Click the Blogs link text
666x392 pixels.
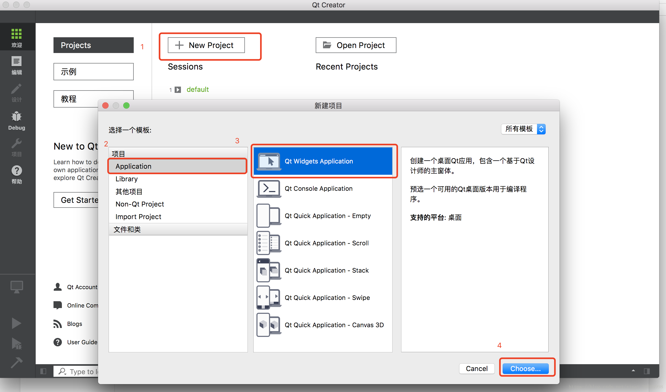(x=74, y=324)
